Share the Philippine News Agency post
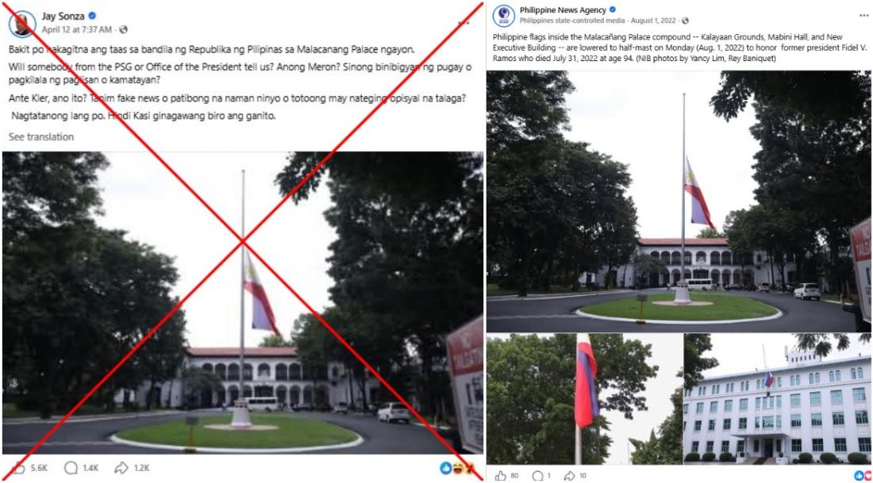The width and height of the screenshot is (873, 483). tap(569, 476)
